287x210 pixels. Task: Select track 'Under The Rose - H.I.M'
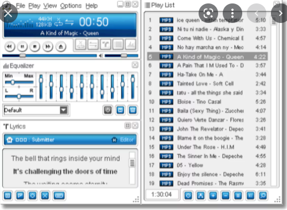[x=207, y=147]
